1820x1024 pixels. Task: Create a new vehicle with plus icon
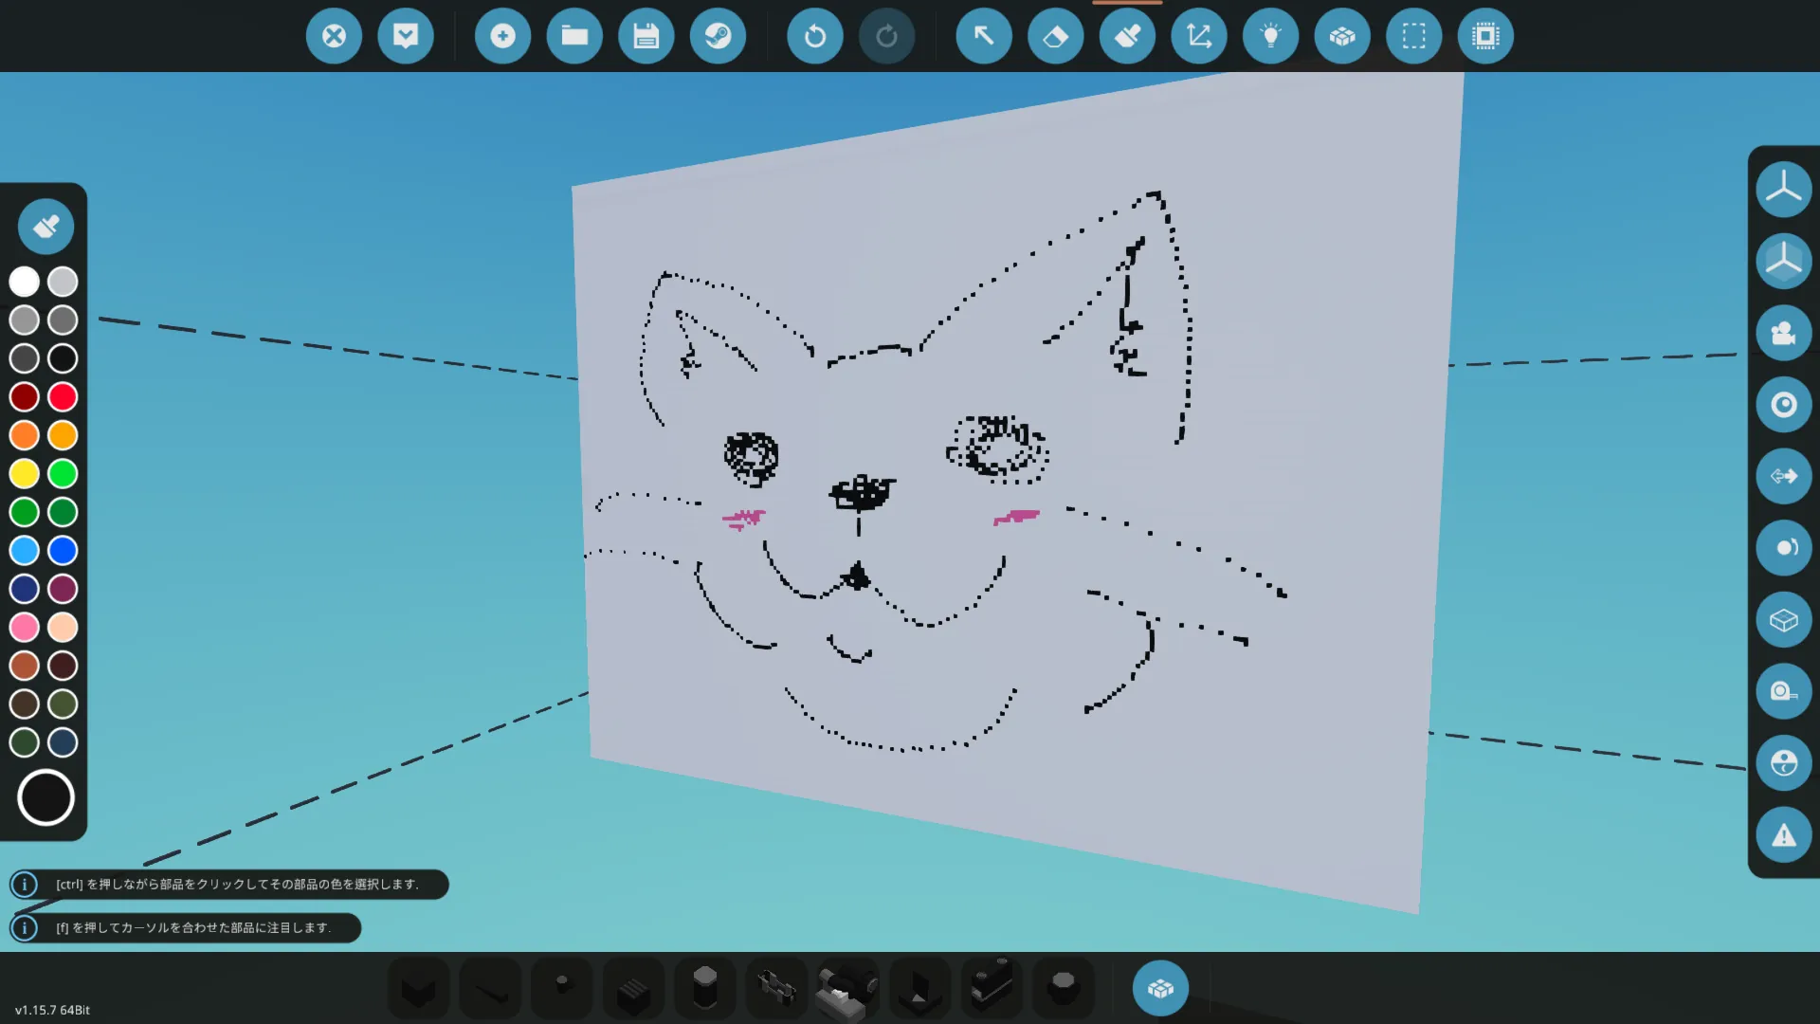pos(502,36)
